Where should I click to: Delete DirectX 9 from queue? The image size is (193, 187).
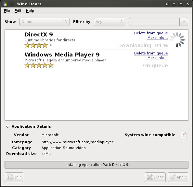(x=151, y=33)
